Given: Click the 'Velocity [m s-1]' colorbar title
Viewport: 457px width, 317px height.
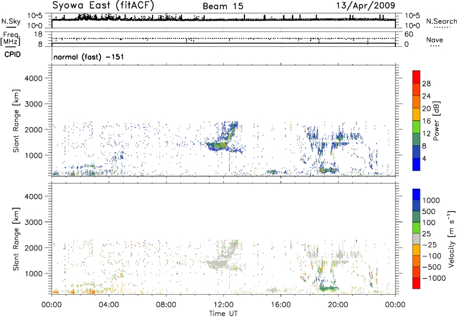Looking at the screenshot, I should point(451,239).
